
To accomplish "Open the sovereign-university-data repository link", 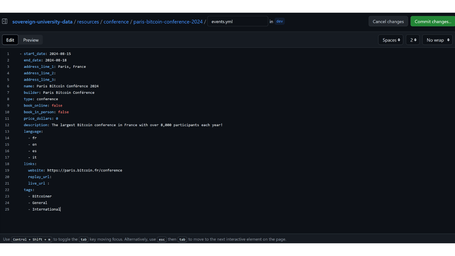I will coord(42,22).
